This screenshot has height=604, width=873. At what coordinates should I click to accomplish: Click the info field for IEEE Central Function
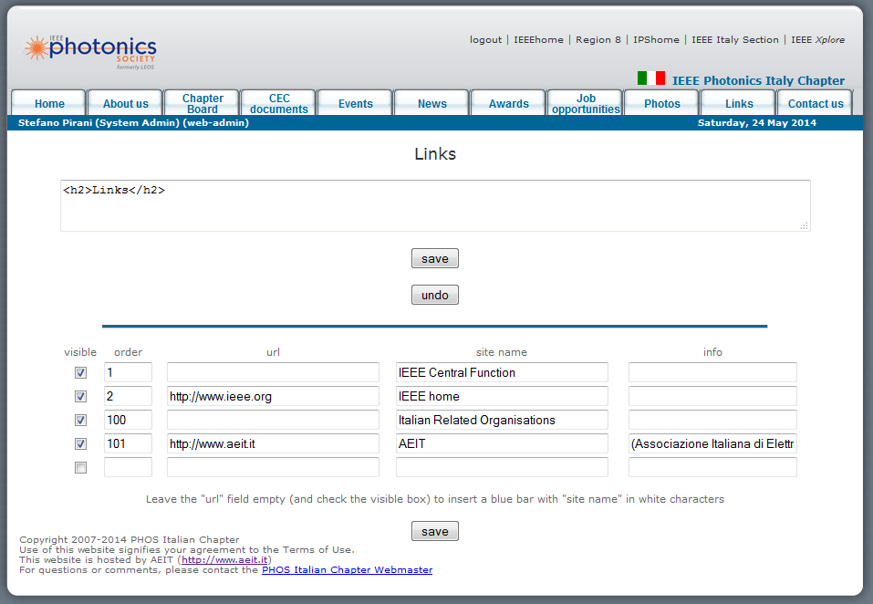pyautogui.click(x=712, y=372)
